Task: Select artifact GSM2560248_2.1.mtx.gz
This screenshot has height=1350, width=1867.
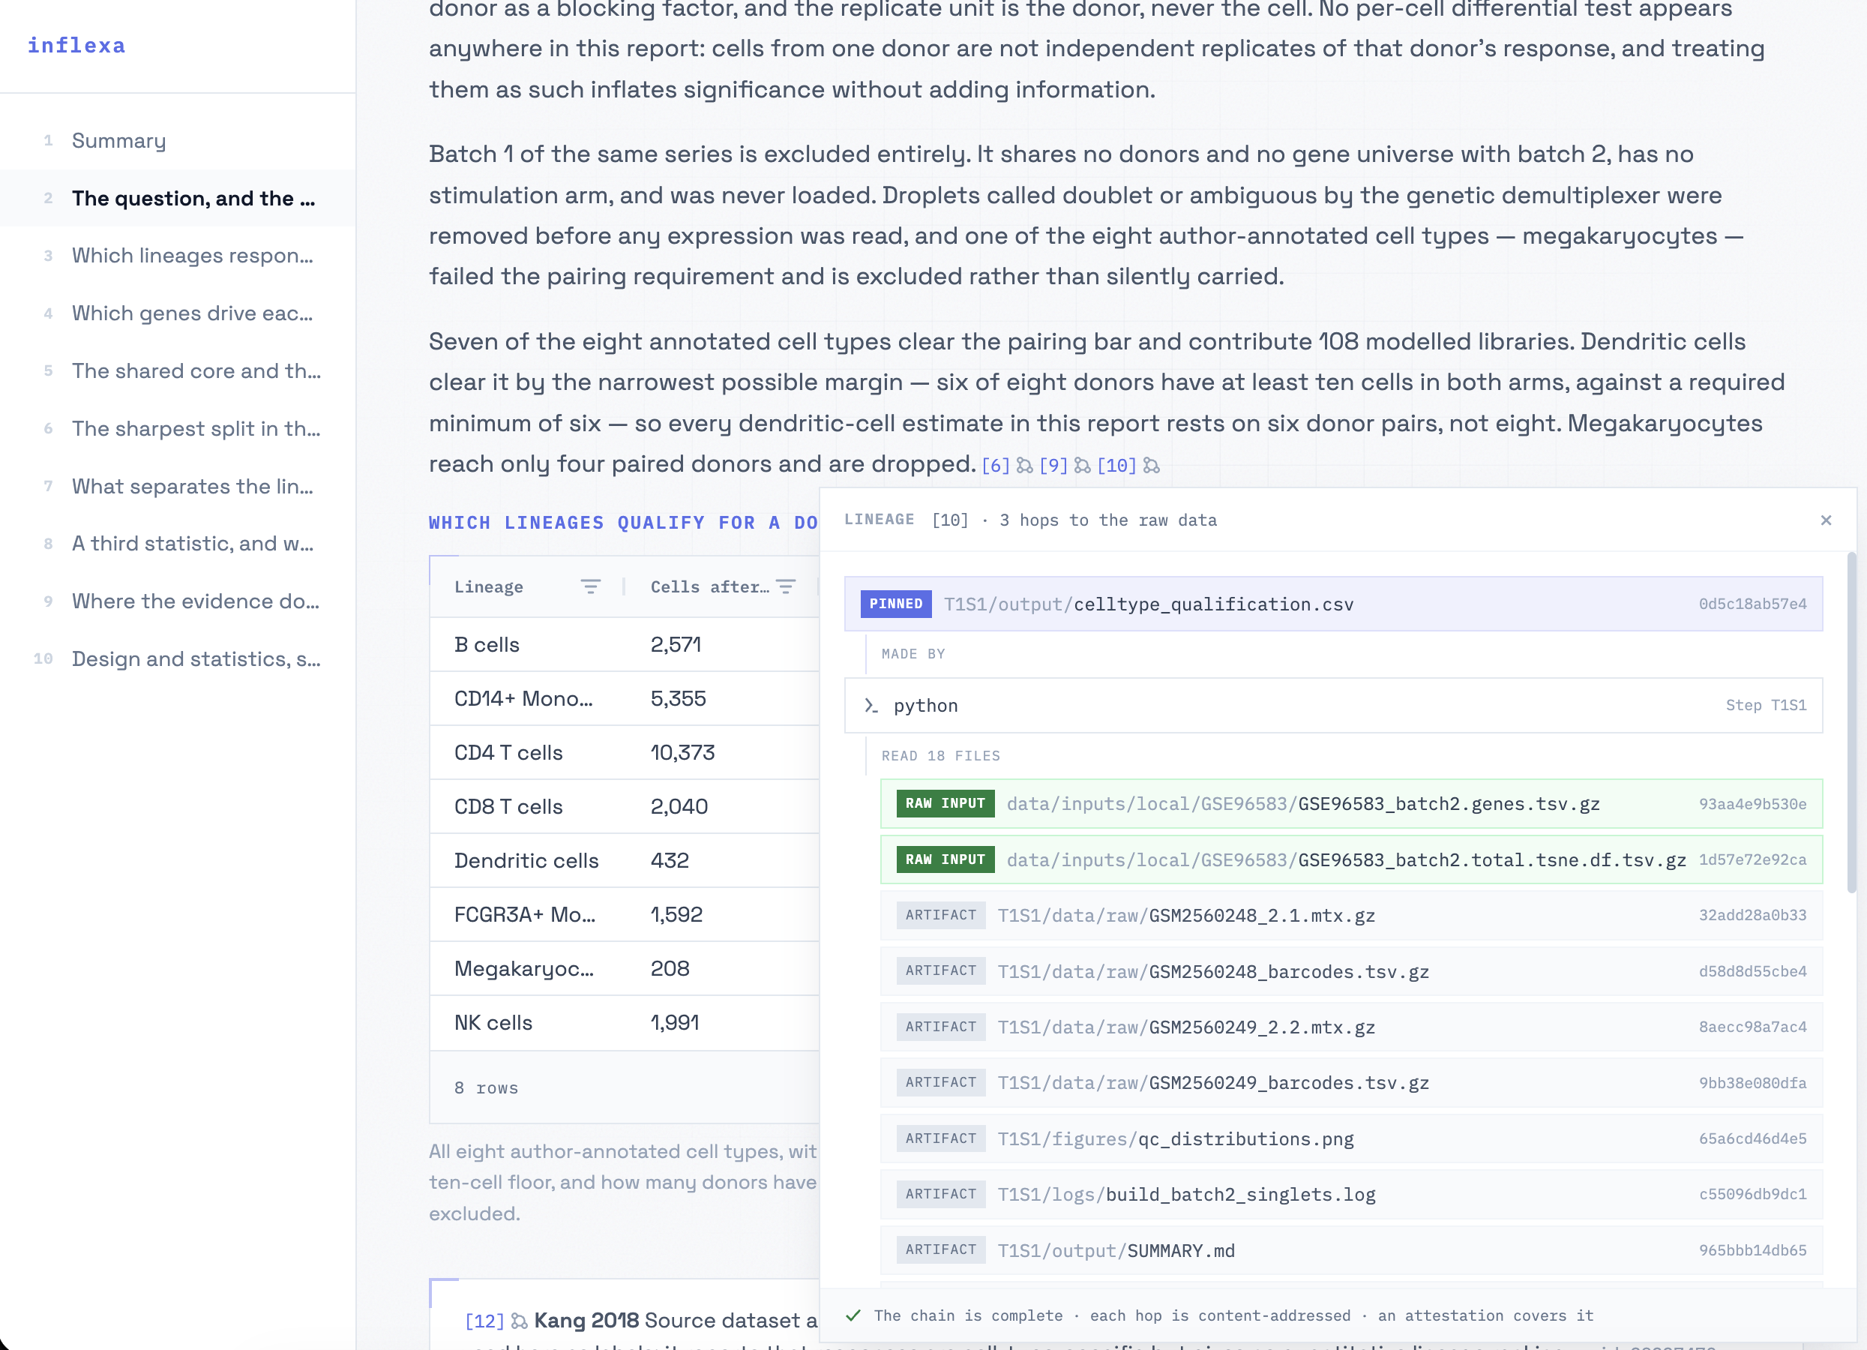Action: (1351, 915)
